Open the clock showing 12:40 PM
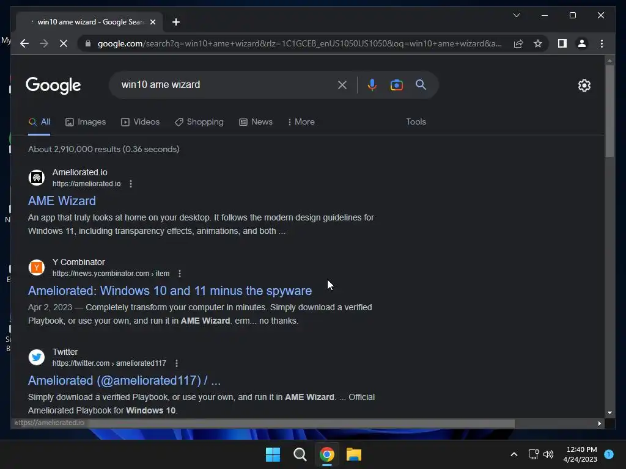The image size is (626, 469). click(580, 454)
